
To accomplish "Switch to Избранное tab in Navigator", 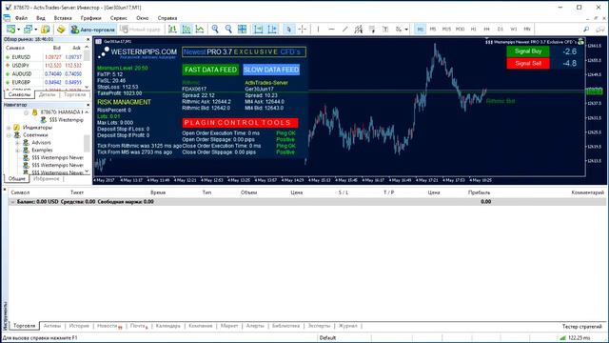I will click(47, 179).
